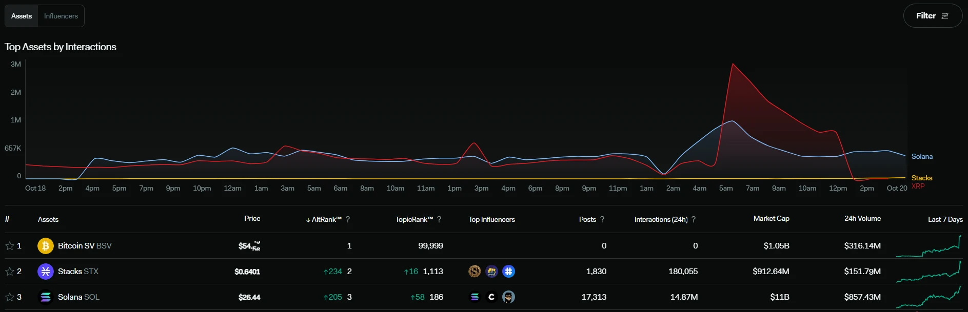
Task: Click Bitcoin SV TopicRank value 99,999
Action: click(x=430, y=246)
